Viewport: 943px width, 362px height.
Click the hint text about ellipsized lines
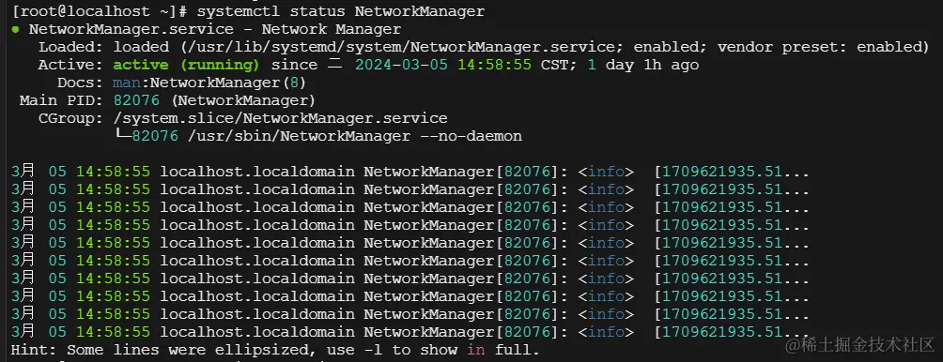pyautogui.click(x=275, y=350)
